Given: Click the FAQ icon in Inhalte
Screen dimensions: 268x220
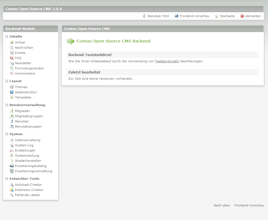Looking at the screenshot, I should [12, 58].
